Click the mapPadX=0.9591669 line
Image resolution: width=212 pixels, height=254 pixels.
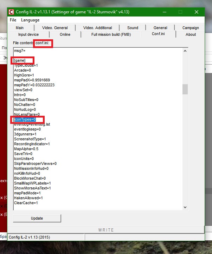coord(32,80)
